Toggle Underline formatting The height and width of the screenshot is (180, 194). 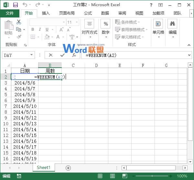(47, 29)
